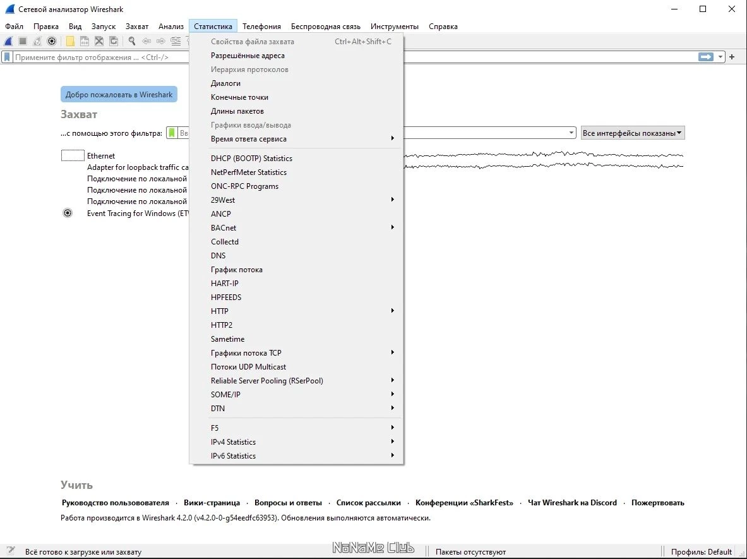Open 'Вопросы и ответы' link
747x559 pixels.
pyautogui.click(x=288, y=503)
